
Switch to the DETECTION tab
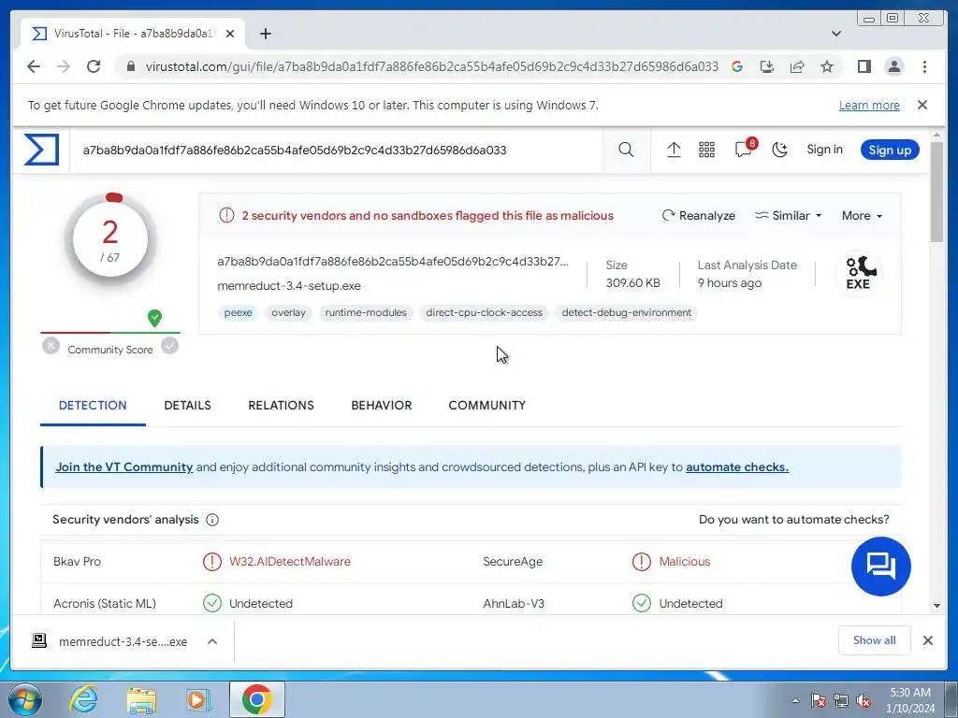tap(93, 406)
